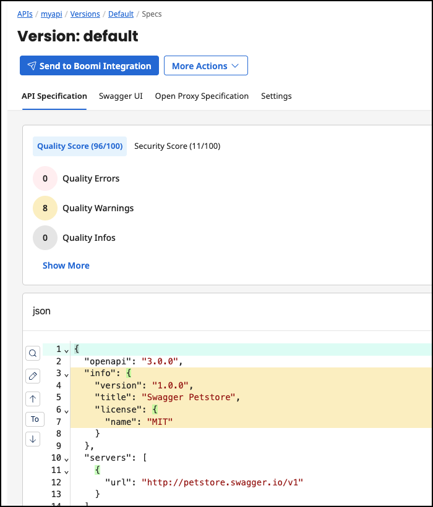Switch to the Swagger UI tab
This screenshot has width=433, height=507.
[x=121, y=96]
